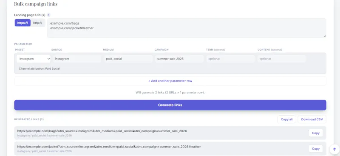Viewport: 340px width, 156px height.
Task: Click the landing page URLs textarea
Action: pyautogui.click(x=187, y=28)
